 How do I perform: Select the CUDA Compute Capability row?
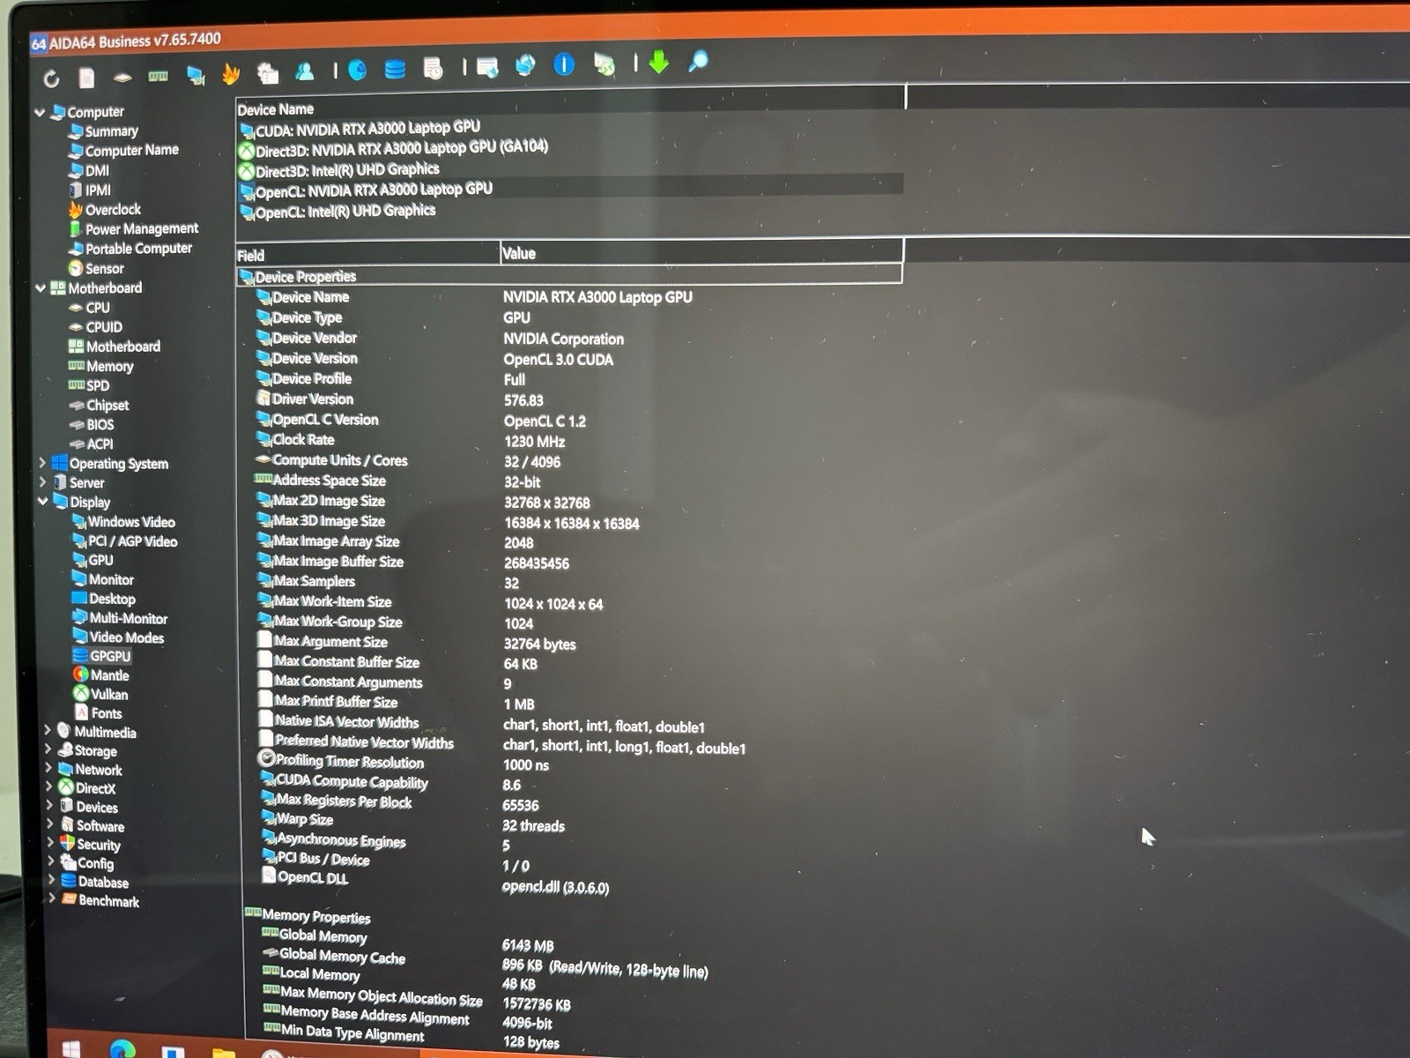tap(391, 782)
